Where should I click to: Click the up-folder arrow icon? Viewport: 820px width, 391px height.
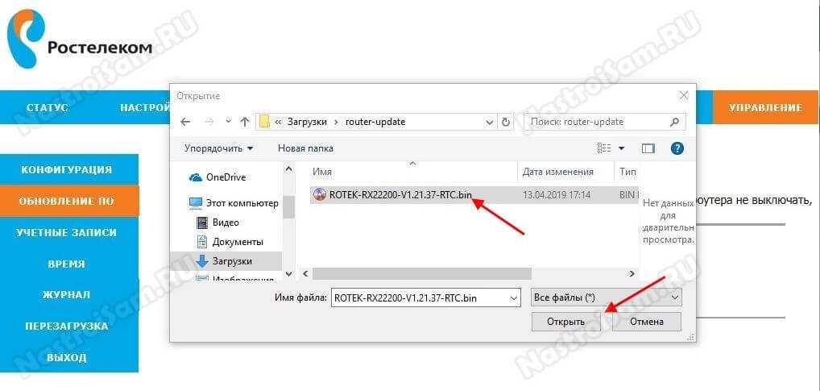click(x=245, y=122)
